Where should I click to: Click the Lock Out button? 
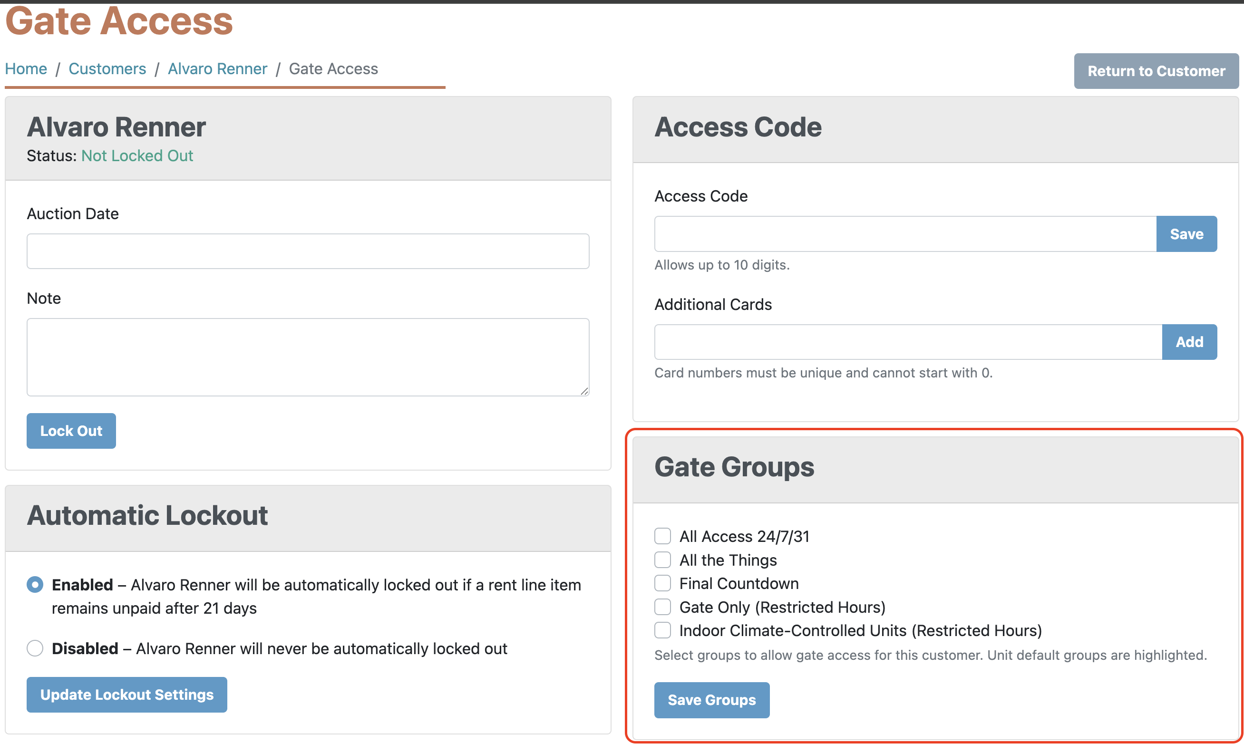coord(71,431)
